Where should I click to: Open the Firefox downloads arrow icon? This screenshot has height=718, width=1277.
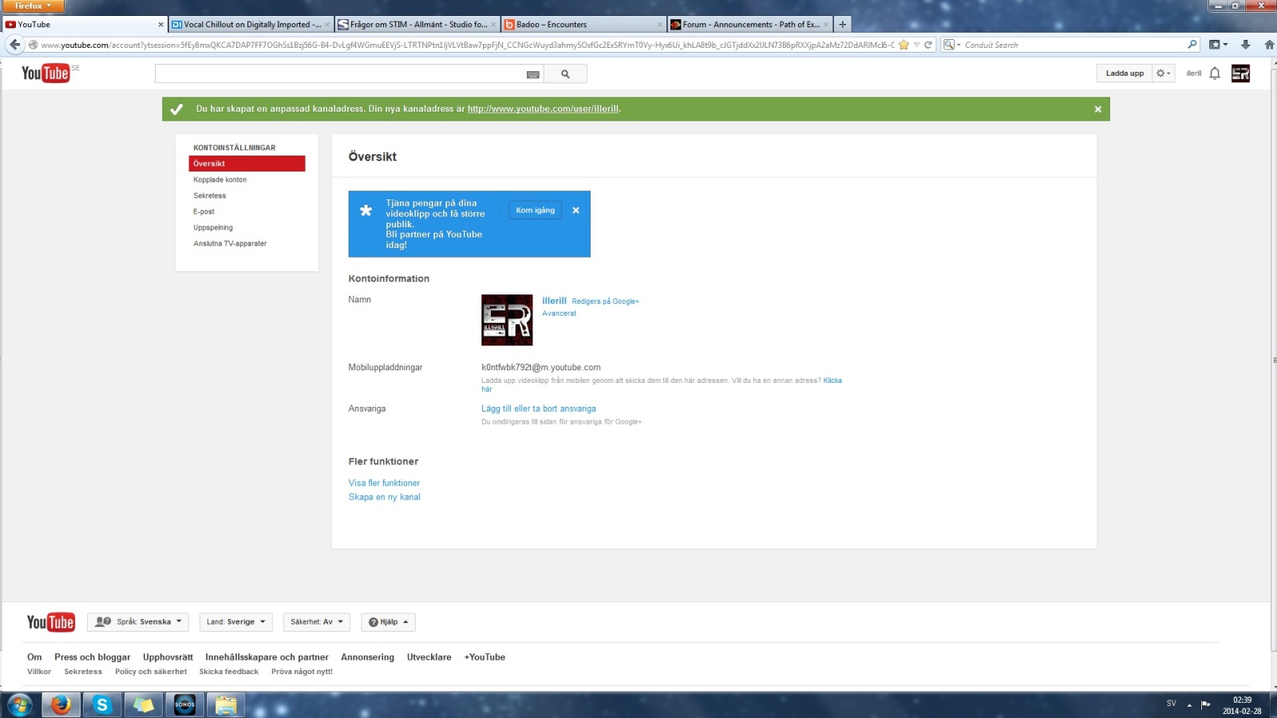click(x=1245, y=45)
